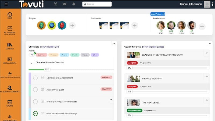The height and width of the screenshot is (121, 215).
Task: Mark Attend UPW Event as complete
Action: pos(35,90)
